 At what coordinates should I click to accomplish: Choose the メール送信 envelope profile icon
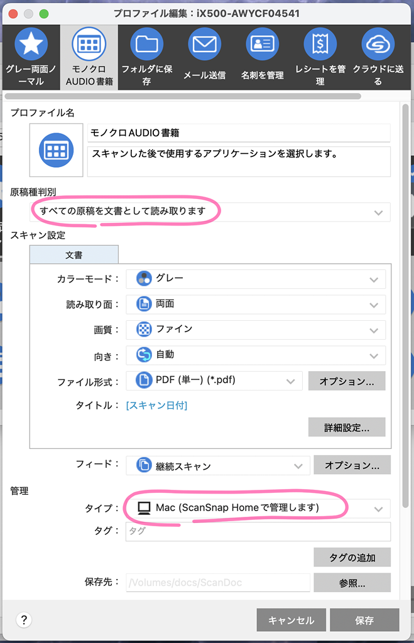pyautogui.click(x=204, y=44)
